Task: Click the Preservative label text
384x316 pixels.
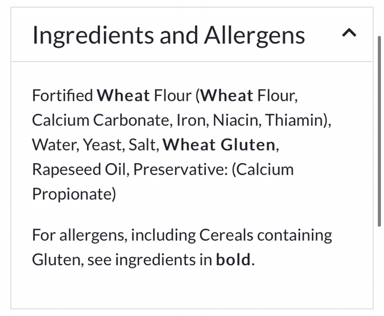Action: 179,169
